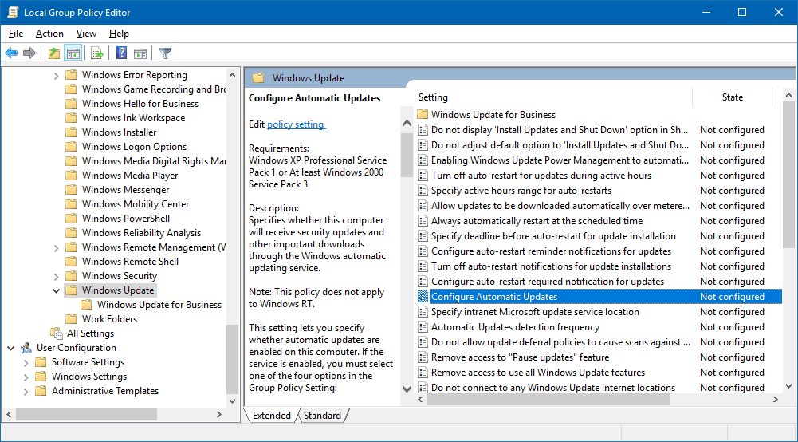The width and height of the screenshot is (798, 442).
Task: Click the Windows Media Player folder icon
Action: pyautogui.click(x=71, y=176)
